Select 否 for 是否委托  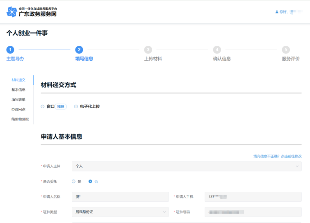point(90,182)
